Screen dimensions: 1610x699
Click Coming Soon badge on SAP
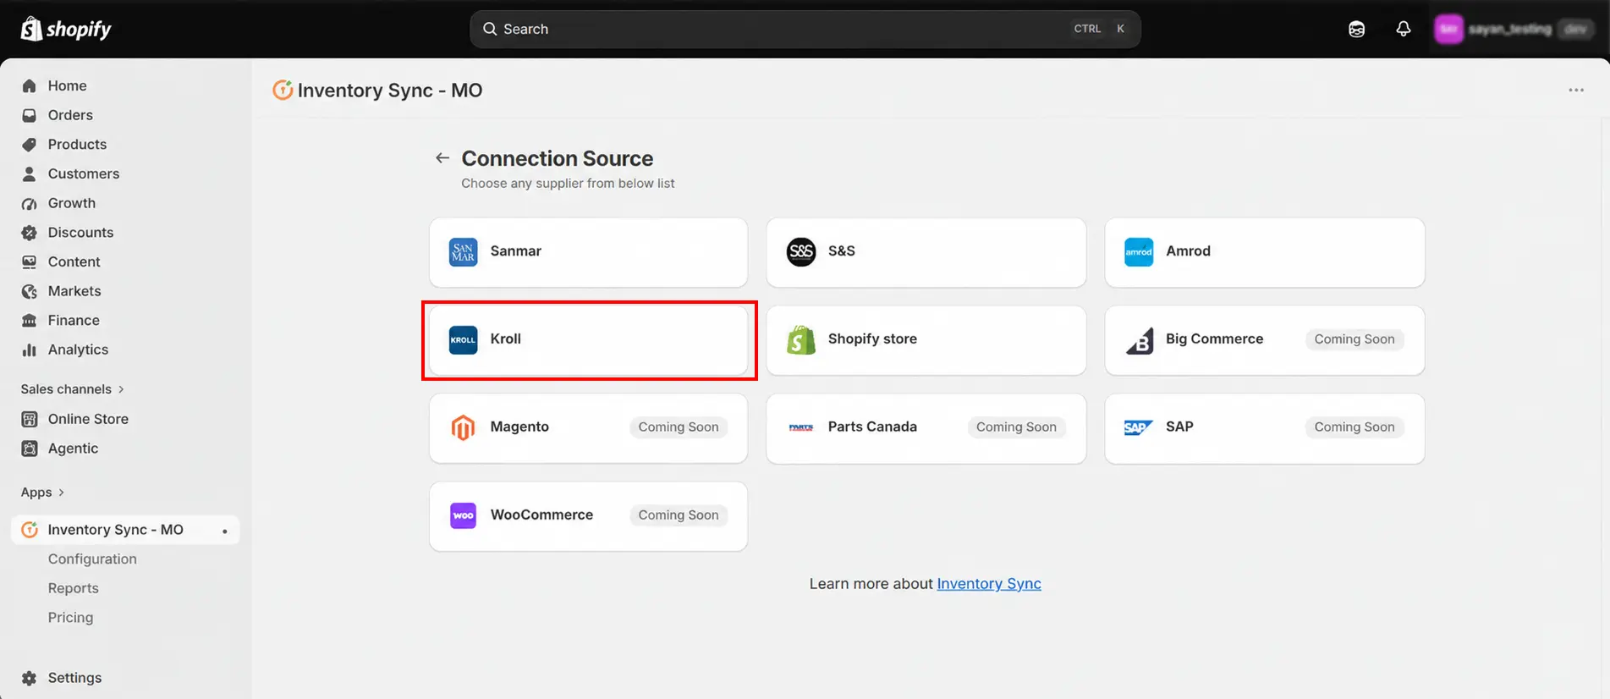1354,427
